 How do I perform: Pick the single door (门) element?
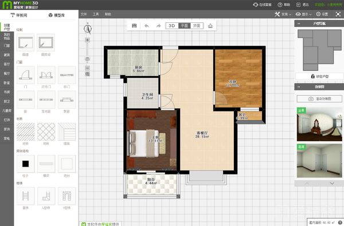coord(25,75)
